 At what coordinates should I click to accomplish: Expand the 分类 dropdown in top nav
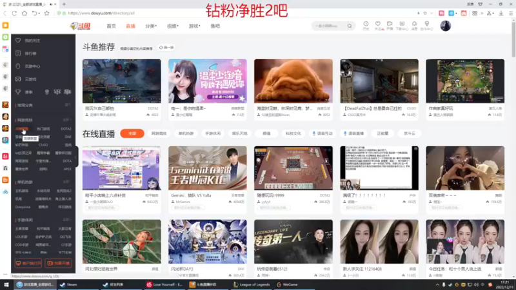151,26
